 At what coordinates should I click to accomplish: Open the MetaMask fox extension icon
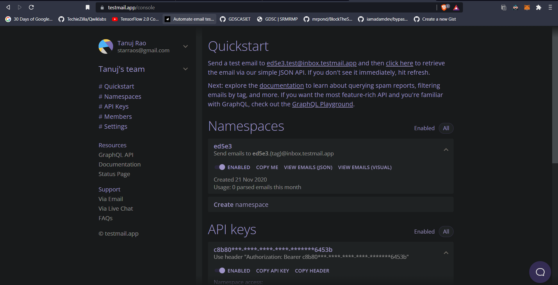pyautogui.click(x=527, y=8)
